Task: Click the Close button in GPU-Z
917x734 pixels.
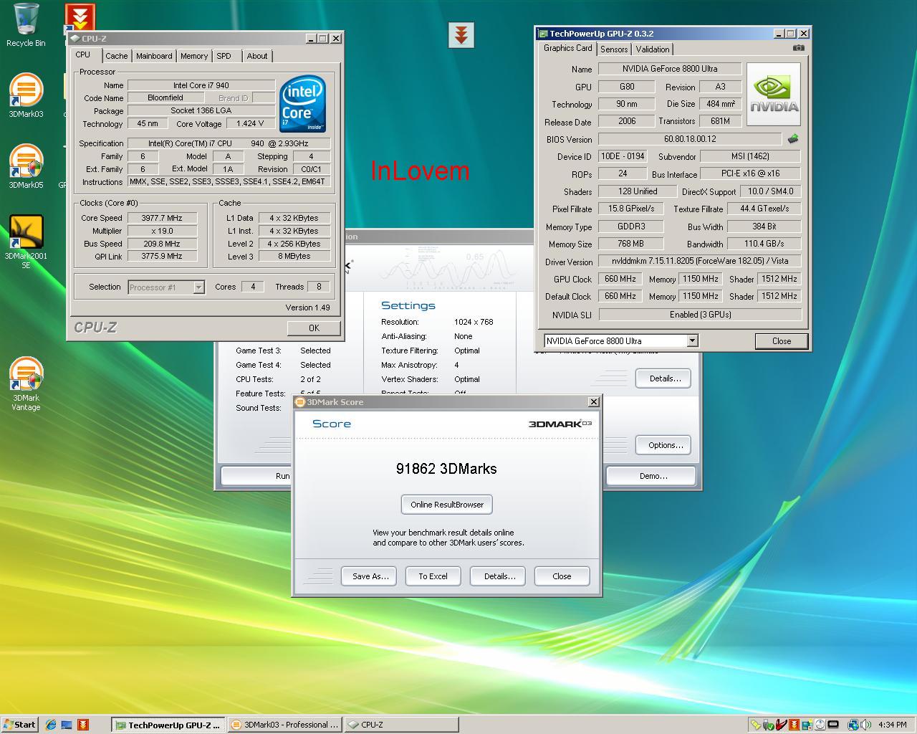Action: [782, 341]
